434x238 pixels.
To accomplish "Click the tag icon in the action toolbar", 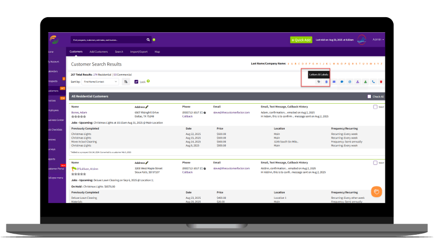I will coord(319,82).
